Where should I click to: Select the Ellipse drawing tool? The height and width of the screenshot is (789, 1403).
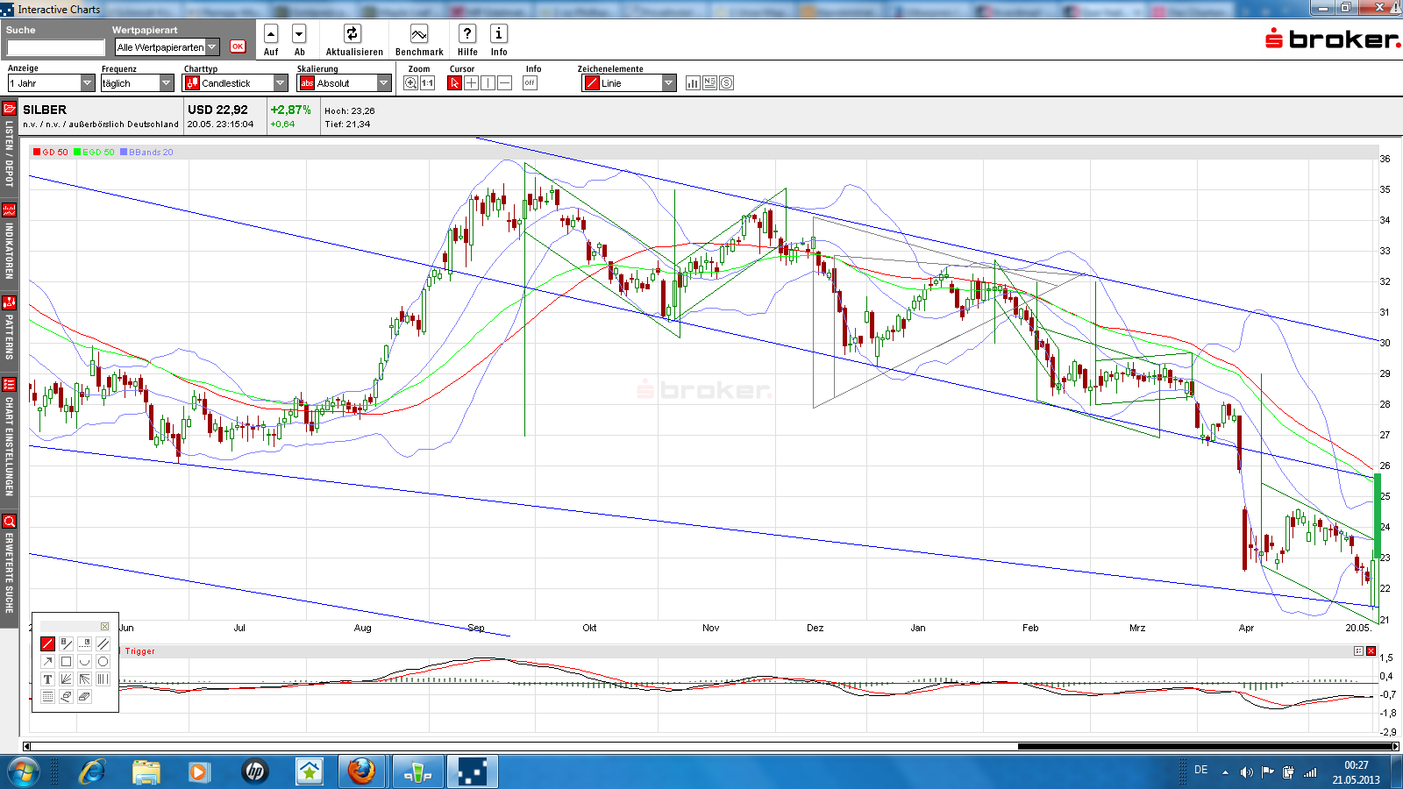point(103,661)
